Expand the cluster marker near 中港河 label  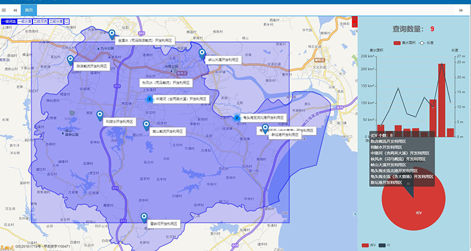[x=149, y=99]
